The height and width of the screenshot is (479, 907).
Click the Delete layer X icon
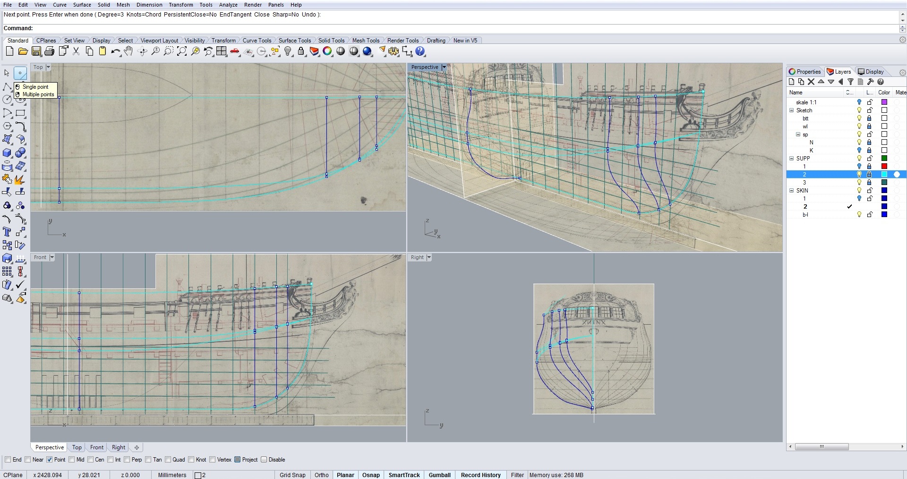[x=811, y=82]
